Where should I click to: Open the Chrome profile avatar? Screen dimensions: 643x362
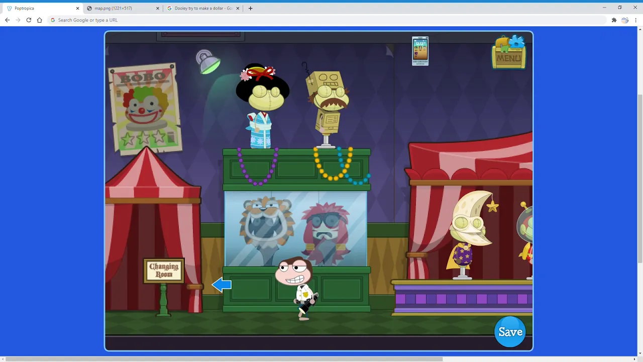click(625, 20)
